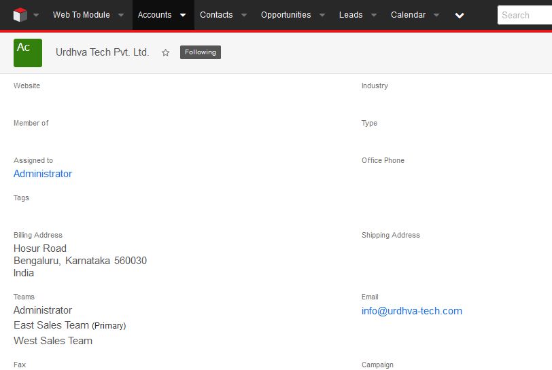Expand the Web To Module dropdown arrow

(121, 15)
